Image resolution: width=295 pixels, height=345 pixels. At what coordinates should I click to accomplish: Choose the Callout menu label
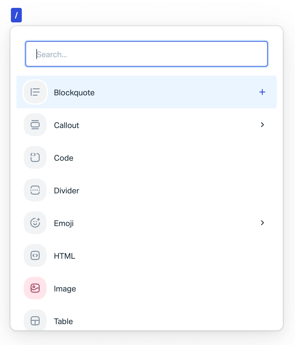tap(67, 125)
